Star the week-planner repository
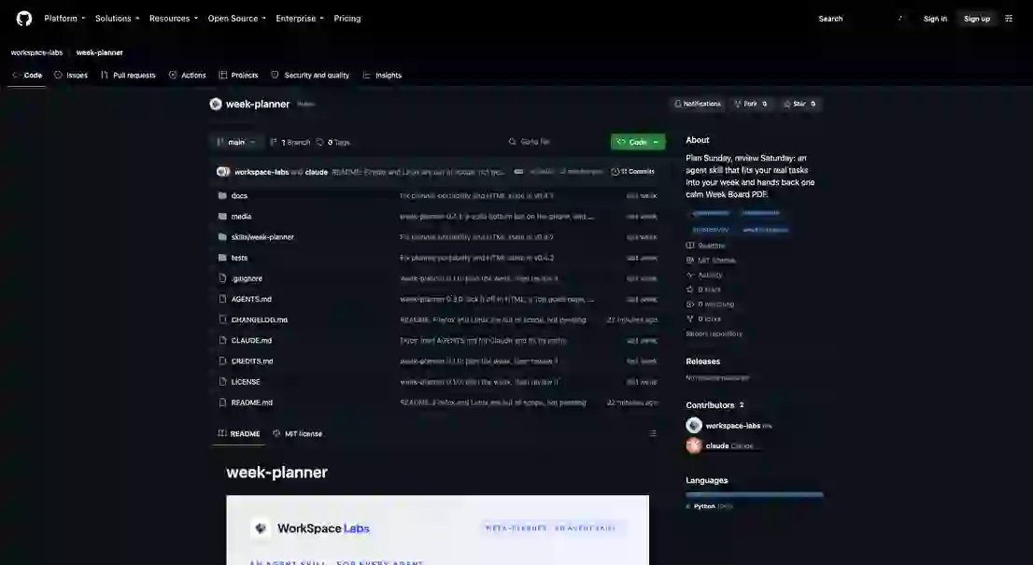1033x565 pixels. [800, 104]
